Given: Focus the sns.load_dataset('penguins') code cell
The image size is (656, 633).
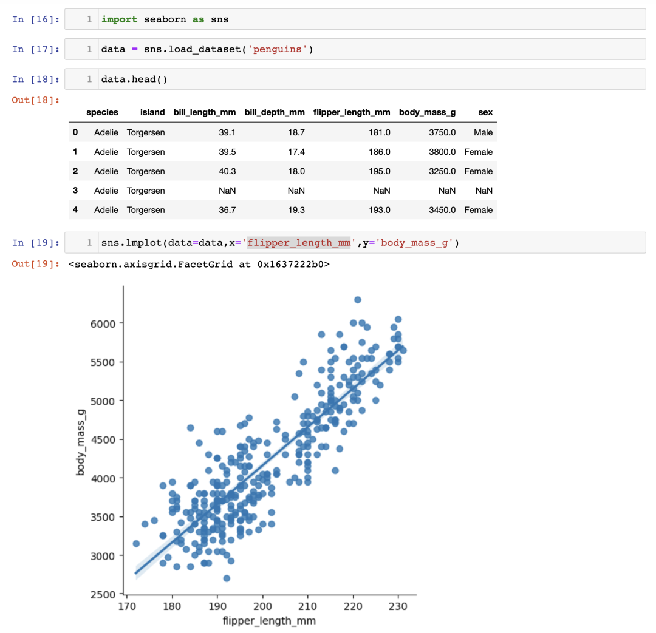Looking at the screenshot, I should tap(355, 49).
